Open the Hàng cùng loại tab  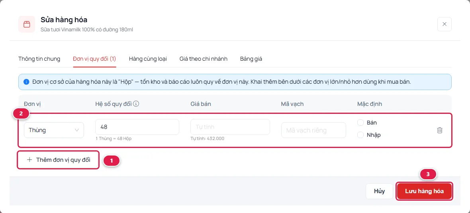148,59
